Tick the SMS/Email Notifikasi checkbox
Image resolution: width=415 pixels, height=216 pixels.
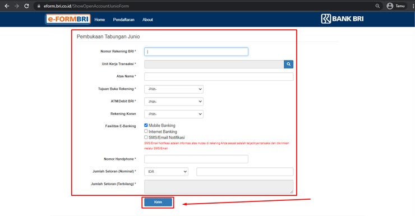[x=146, y=137]
